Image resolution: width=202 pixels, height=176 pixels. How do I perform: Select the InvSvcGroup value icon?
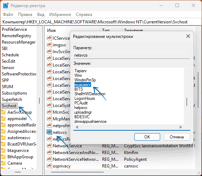(49, 51)
